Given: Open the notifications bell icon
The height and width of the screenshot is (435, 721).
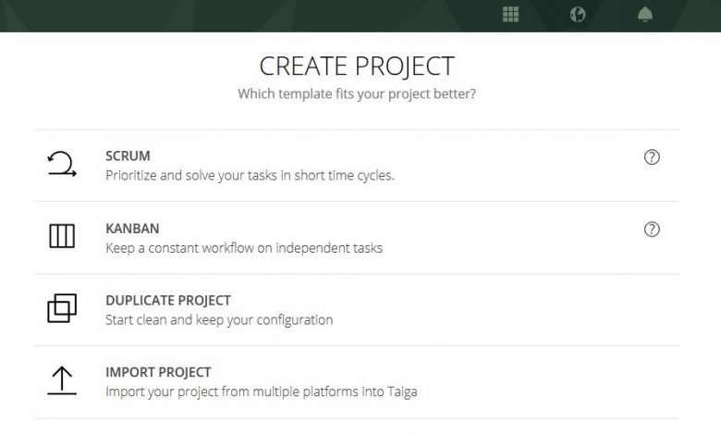Looking at the screenshot, I should click(645, 14).
